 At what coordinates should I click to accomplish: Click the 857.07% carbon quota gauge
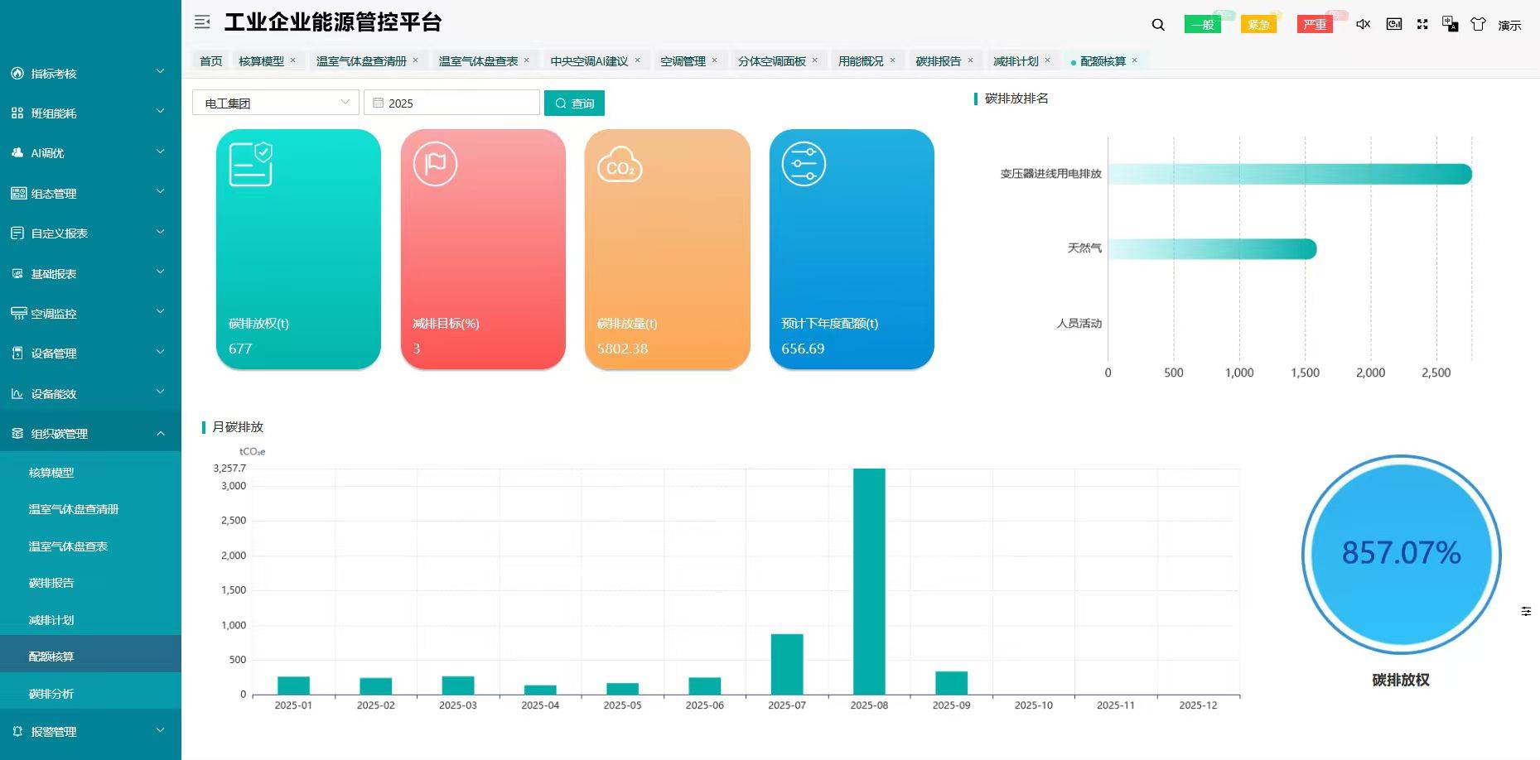(1399, 553)
